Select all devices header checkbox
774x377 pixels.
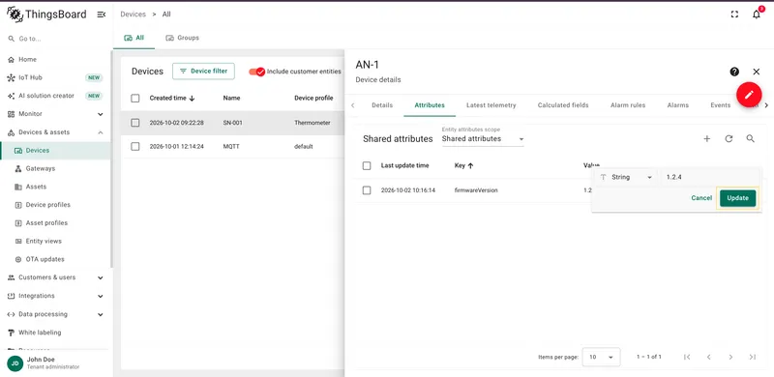tap(135, 99)
